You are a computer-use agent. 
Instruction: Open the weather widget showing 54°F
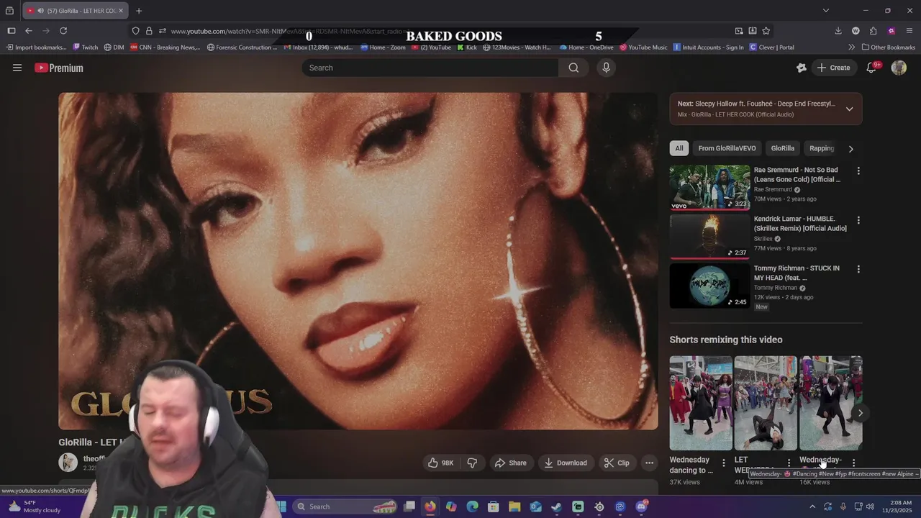click(36, 506)
